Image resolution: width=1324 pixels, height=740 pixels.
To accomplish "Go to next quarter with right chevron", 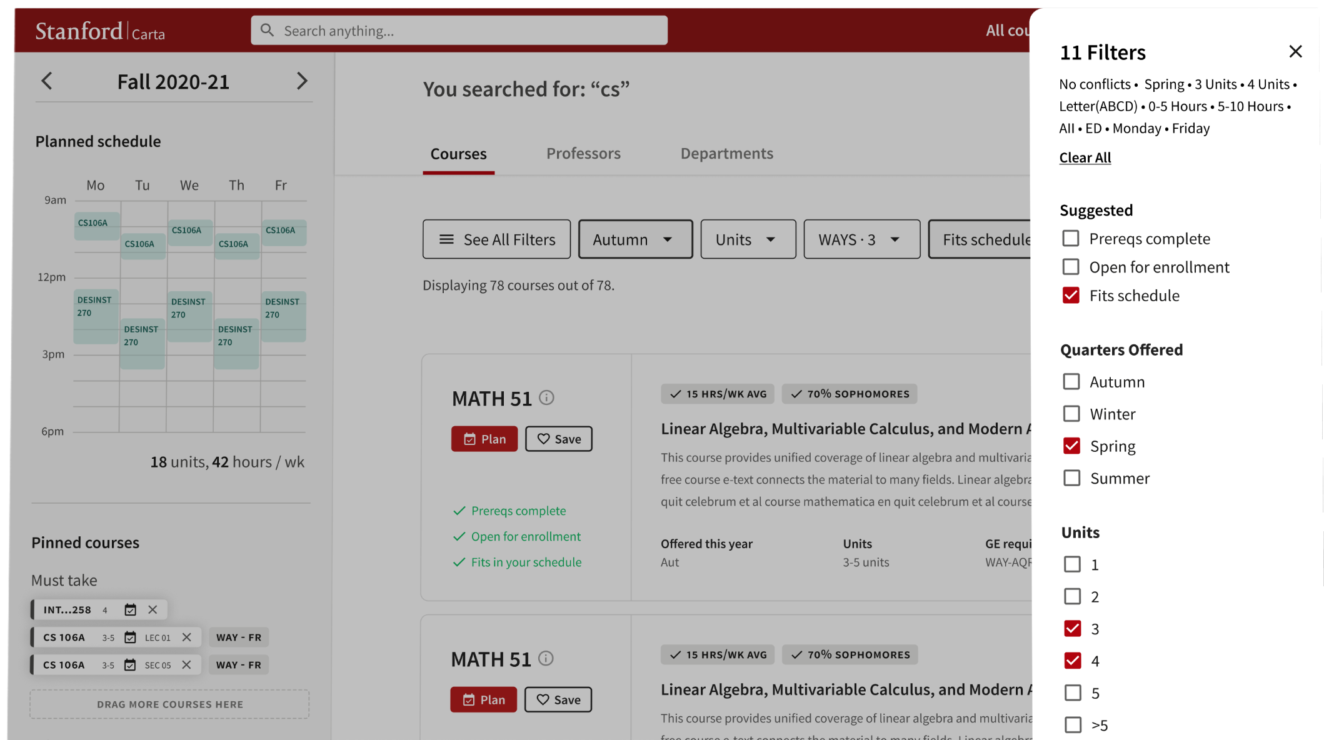I will (x=302, y=81).
